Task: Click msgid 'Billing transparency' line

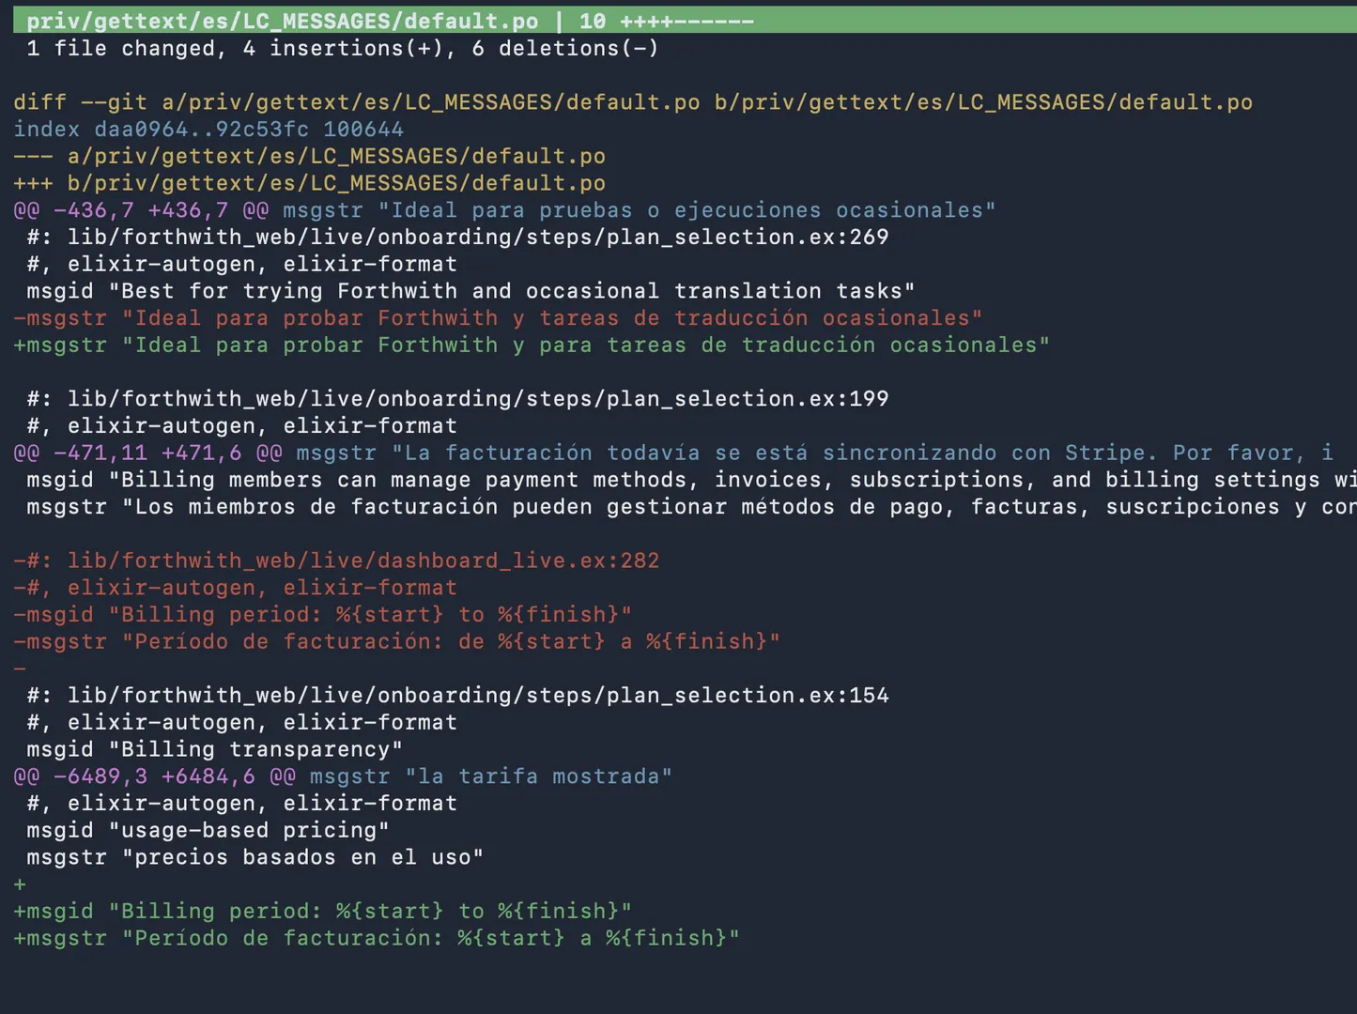Action: tap(214, 749)
